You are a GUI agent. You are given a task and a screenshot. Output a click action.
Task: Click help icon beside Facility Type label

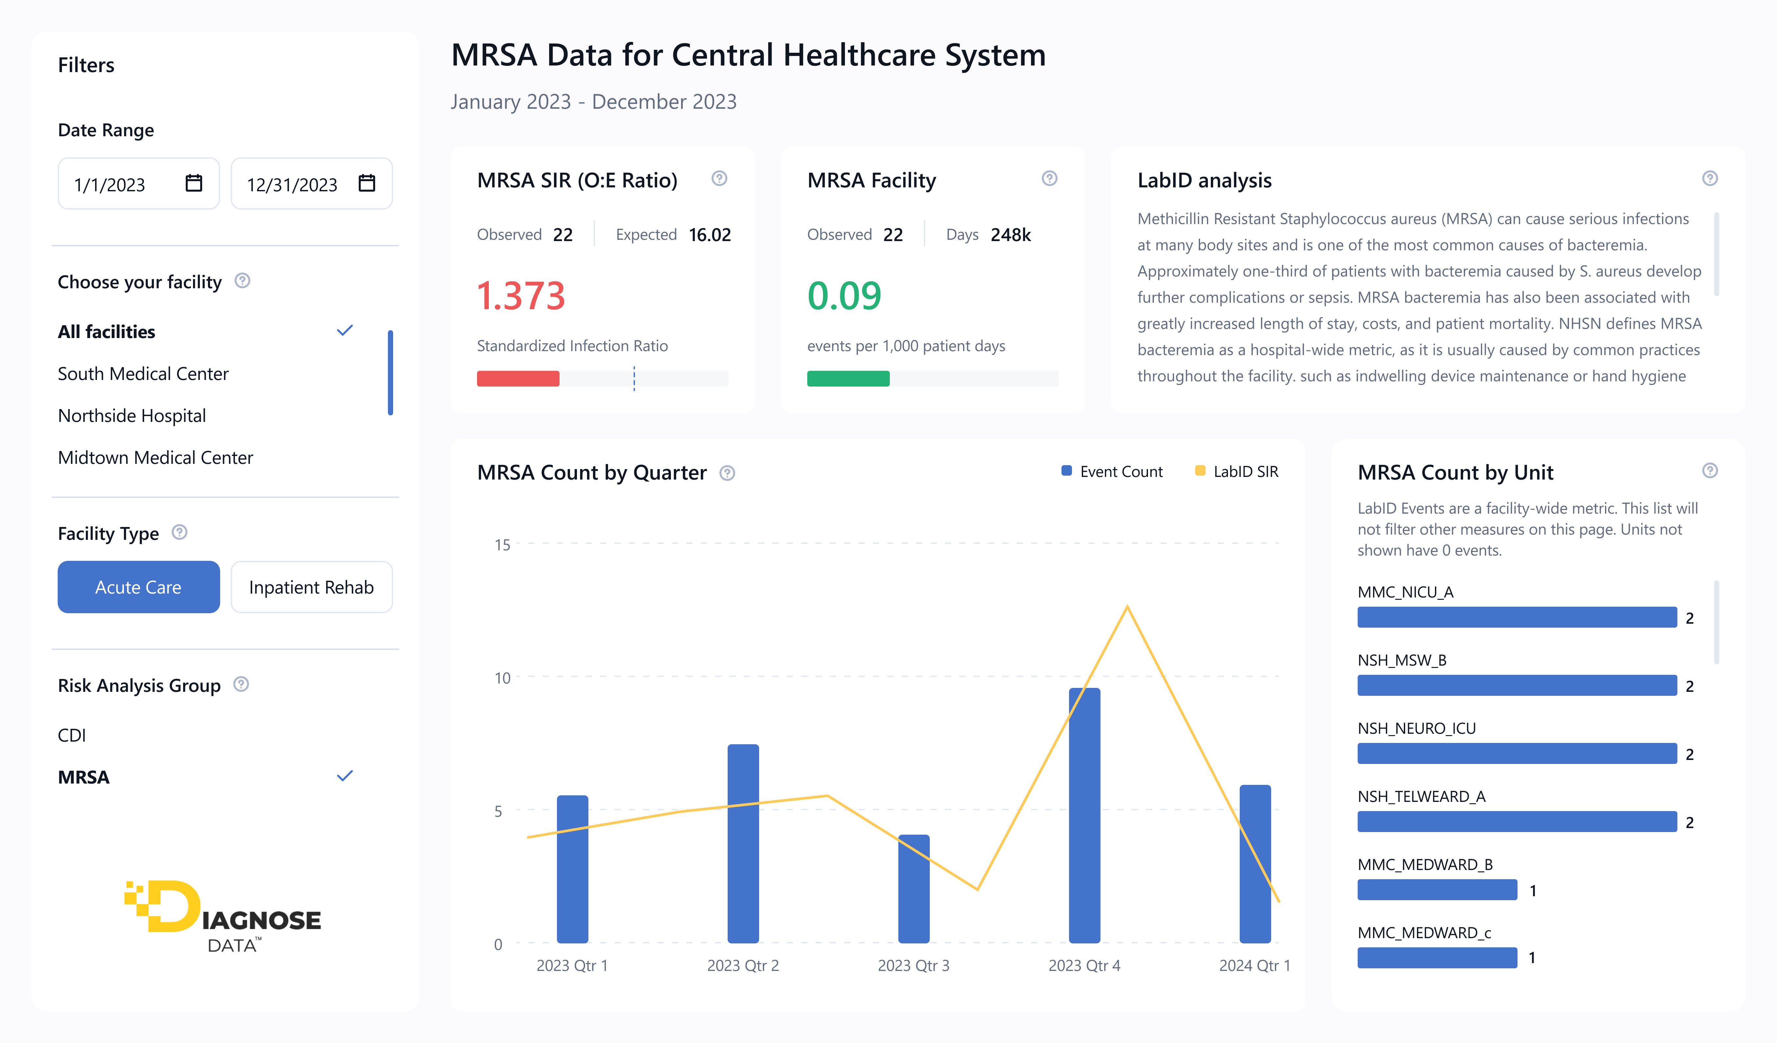pos(180,532)
